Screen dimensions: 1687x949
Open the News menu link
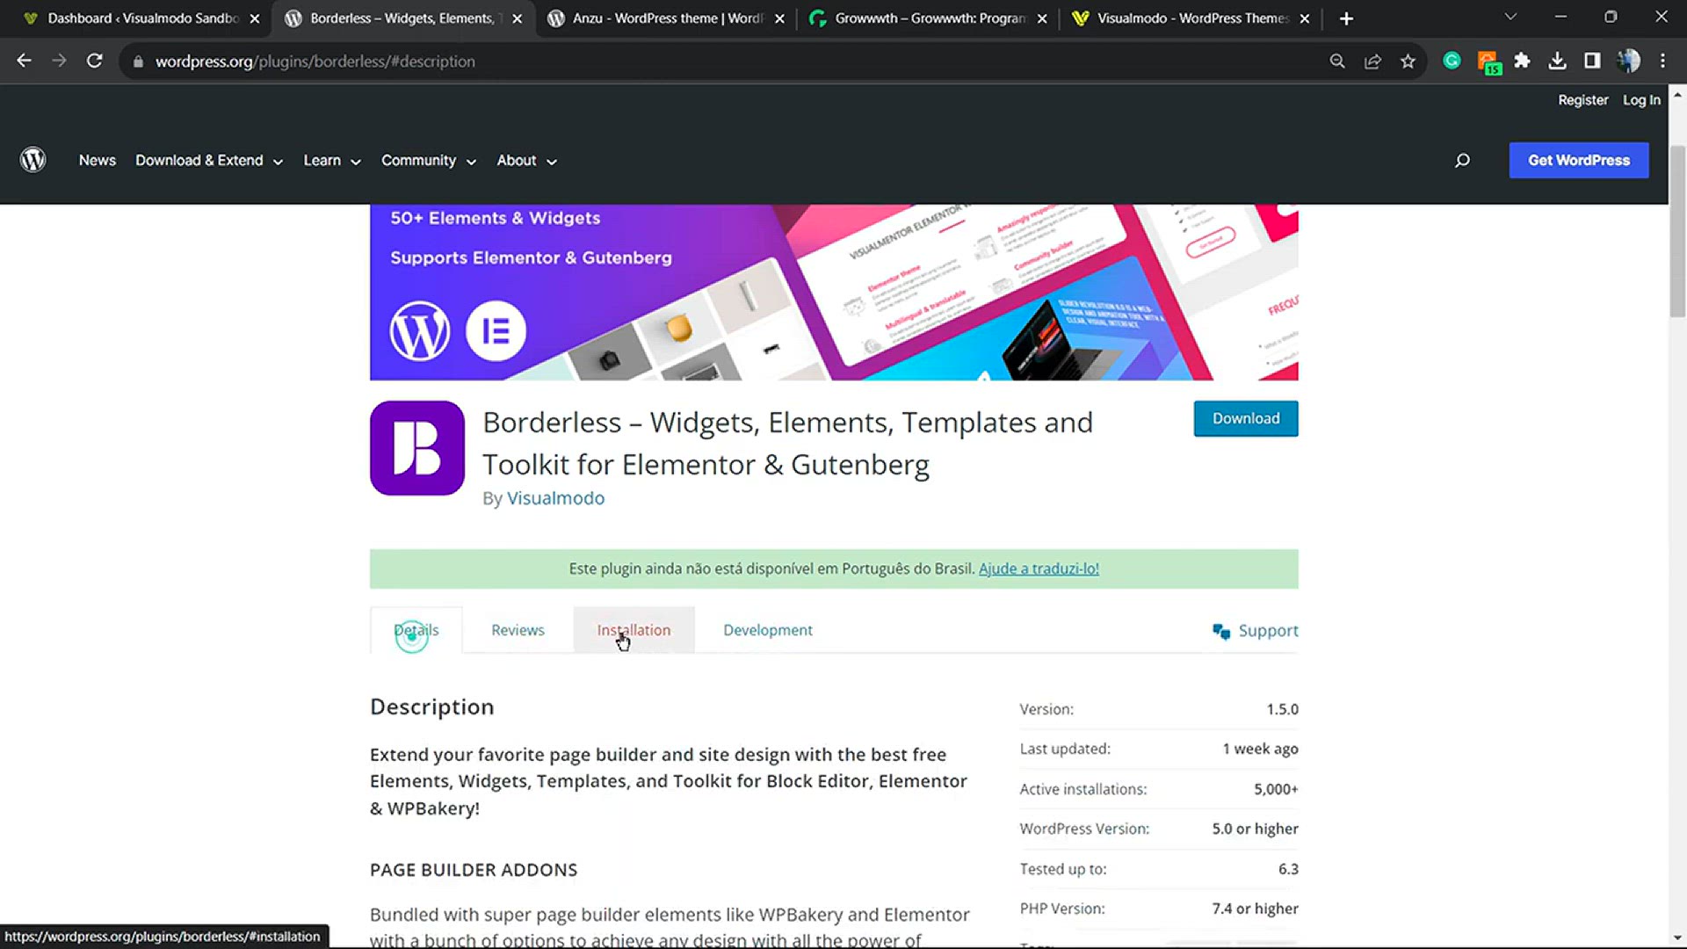pyautogui.click(x=98, y=161)
